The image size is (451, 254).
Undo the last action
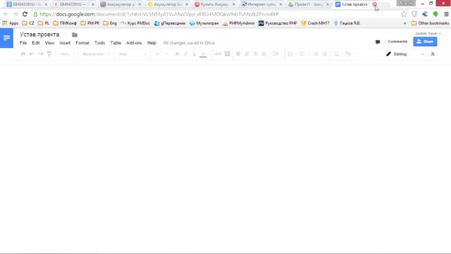pyautogui.click(x=32, y=54)
